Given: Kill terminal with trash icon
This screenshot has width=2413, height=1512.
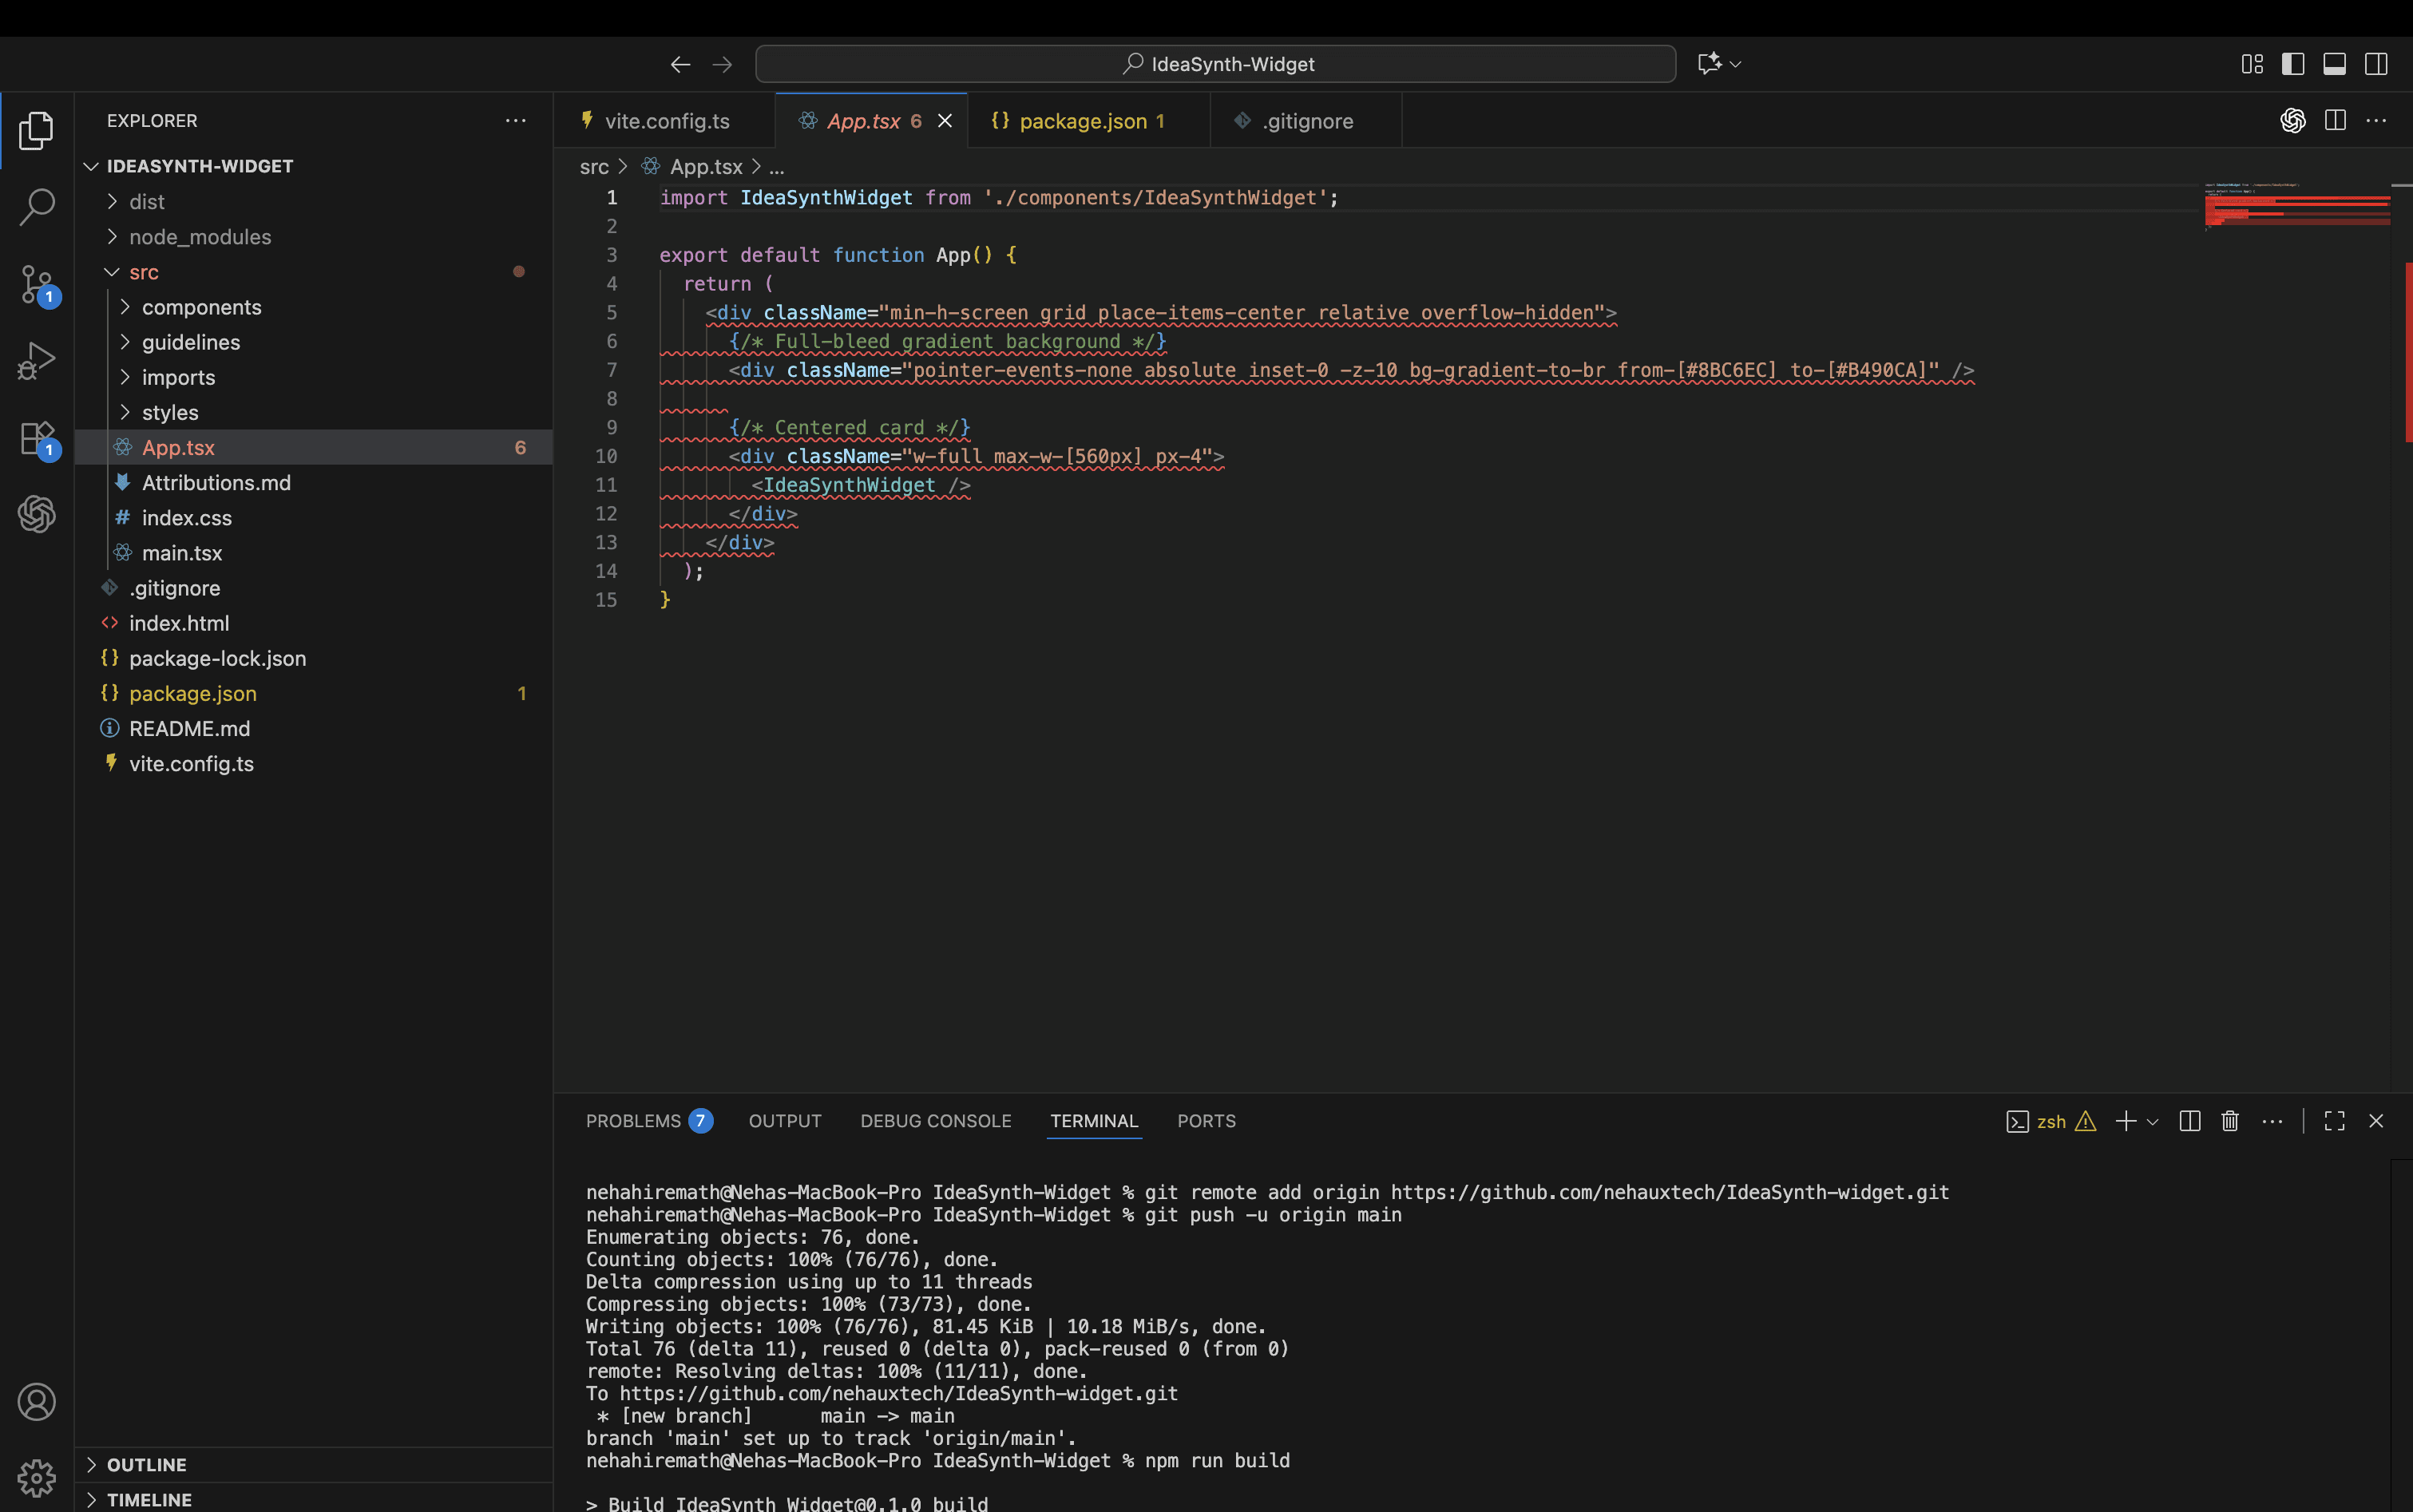Looking at the screenshot, I should (x=2229, y=1121).
